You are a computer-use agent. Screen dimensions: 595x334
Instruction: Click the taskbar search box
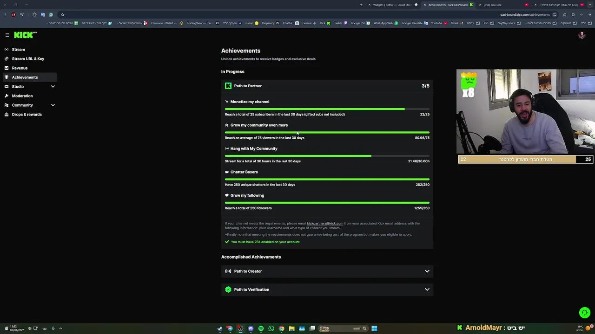click(x=343, y=328)
